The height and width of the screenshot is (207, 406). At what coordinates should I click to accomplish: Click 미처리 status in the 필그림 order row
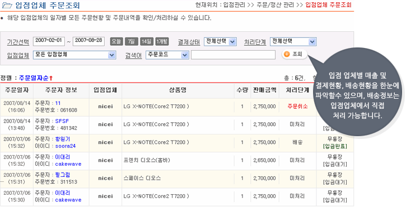point(297,178)
